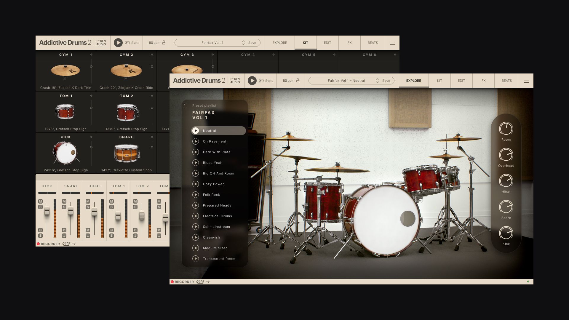Toggle Sync switch in the back Kit window
Screen dimensions: 569x320
(127, 43)
